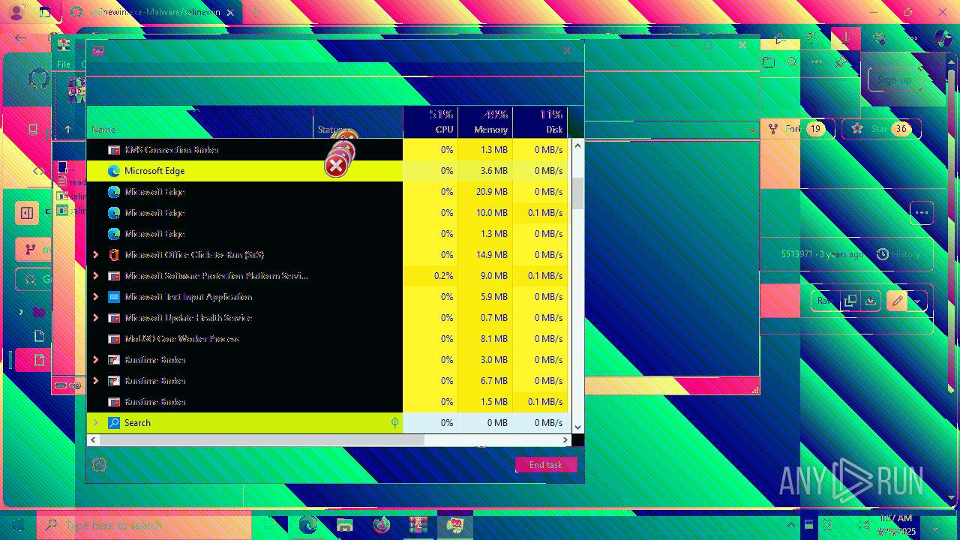Open the edit options dropdown arrow

point(917,301)
